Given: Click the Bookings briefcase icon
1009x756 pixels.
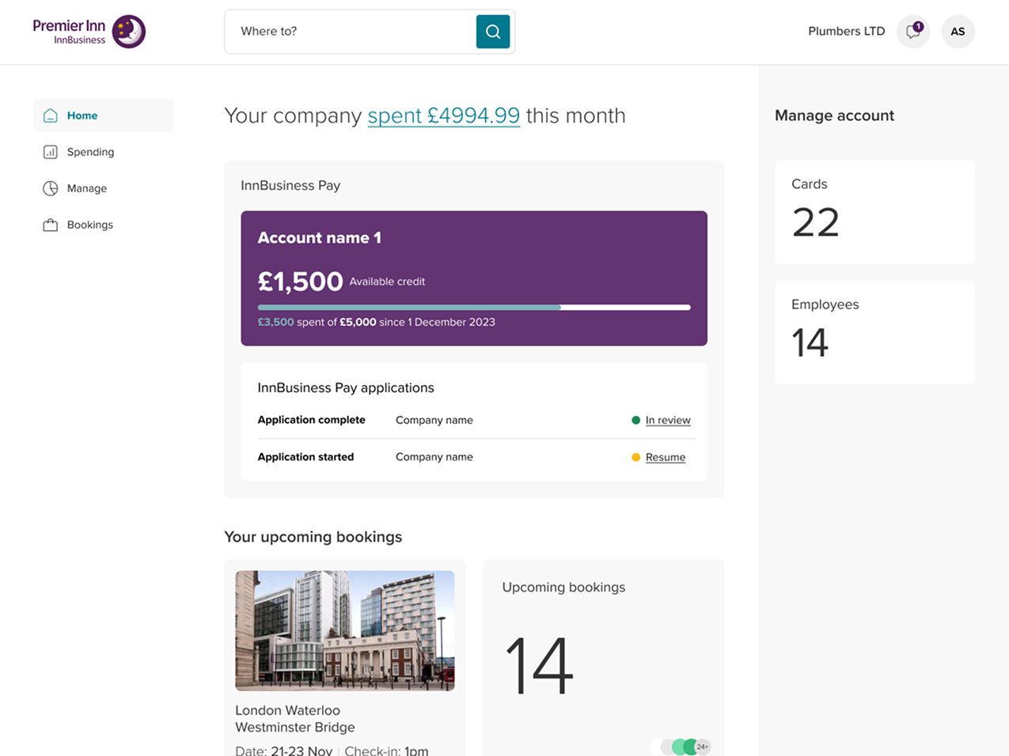Looking at the screenshot, I should (51, 225).
